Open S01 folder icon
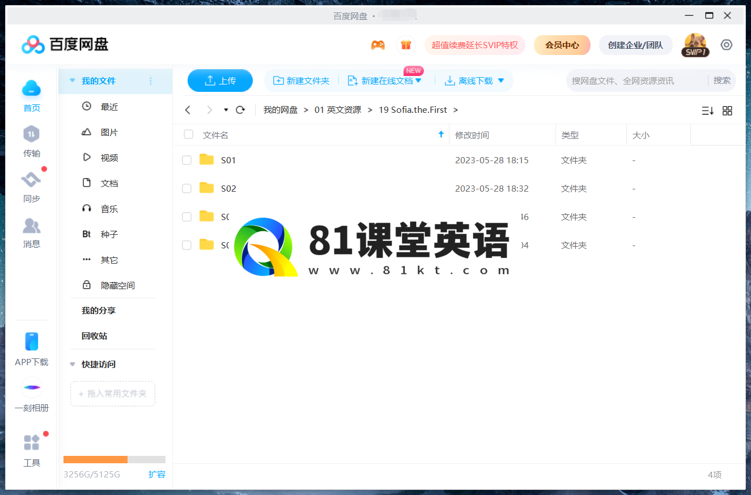 [207, 160]
